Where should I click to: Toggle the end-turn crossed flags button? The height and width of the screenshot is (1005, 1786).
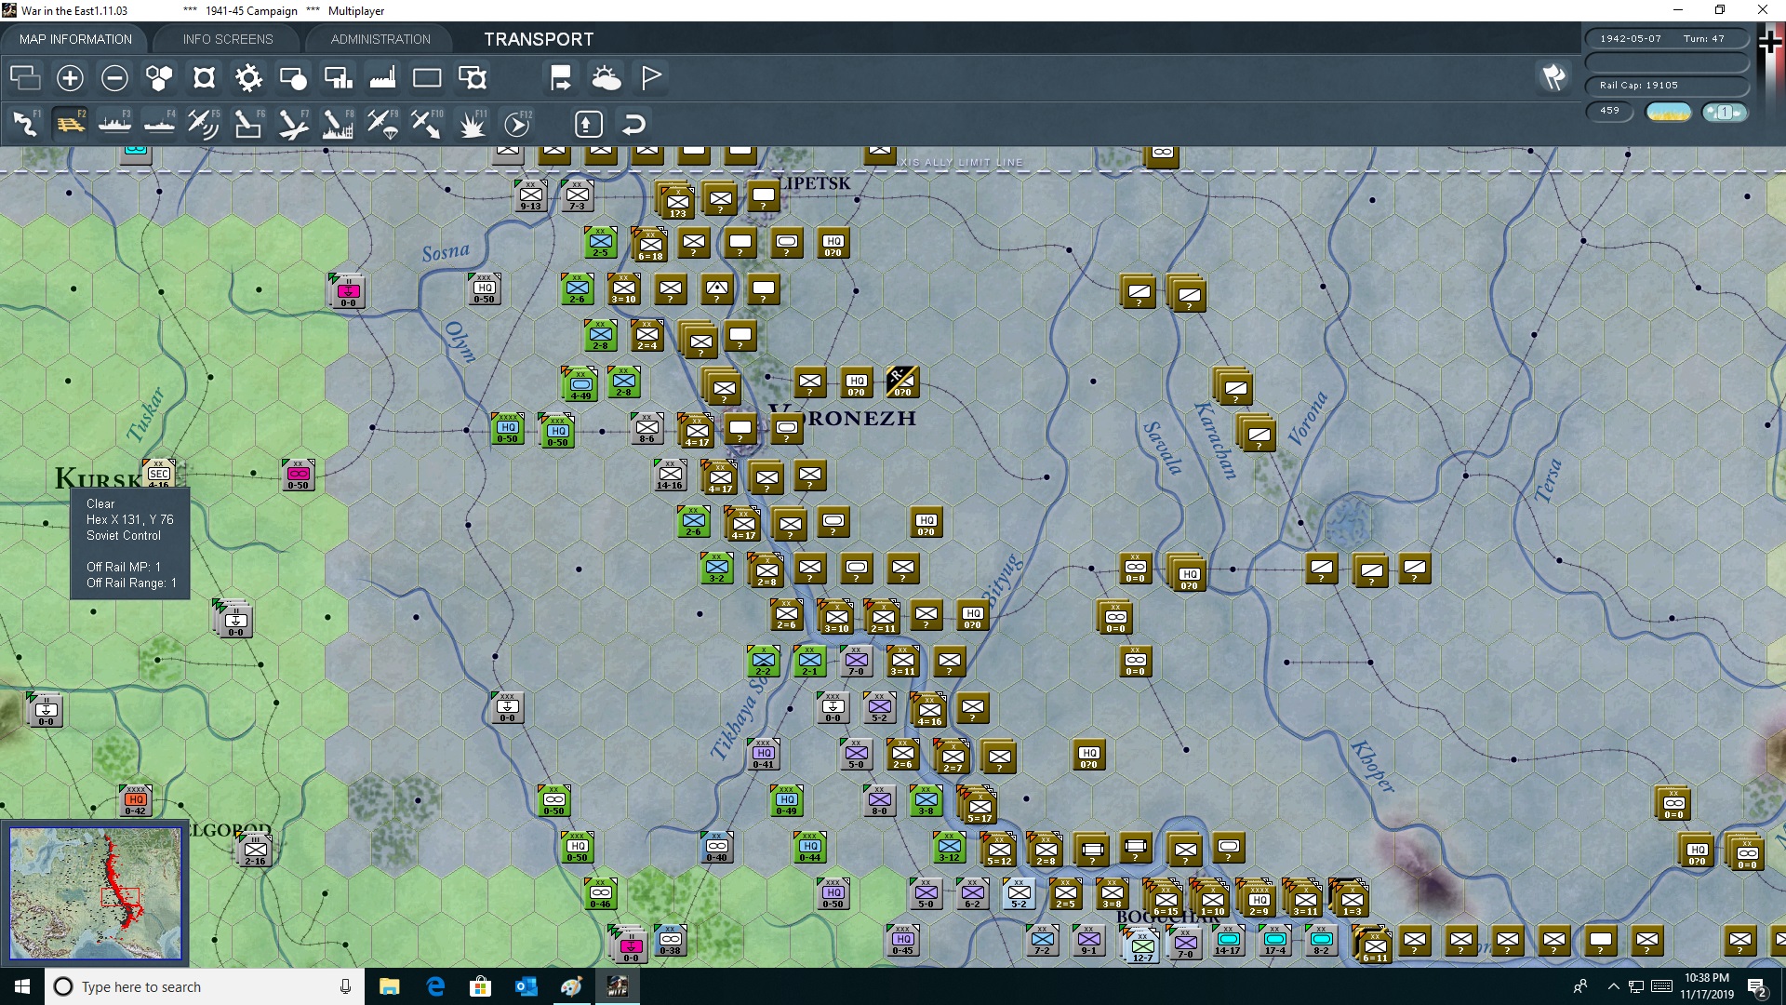[1553, 78]
